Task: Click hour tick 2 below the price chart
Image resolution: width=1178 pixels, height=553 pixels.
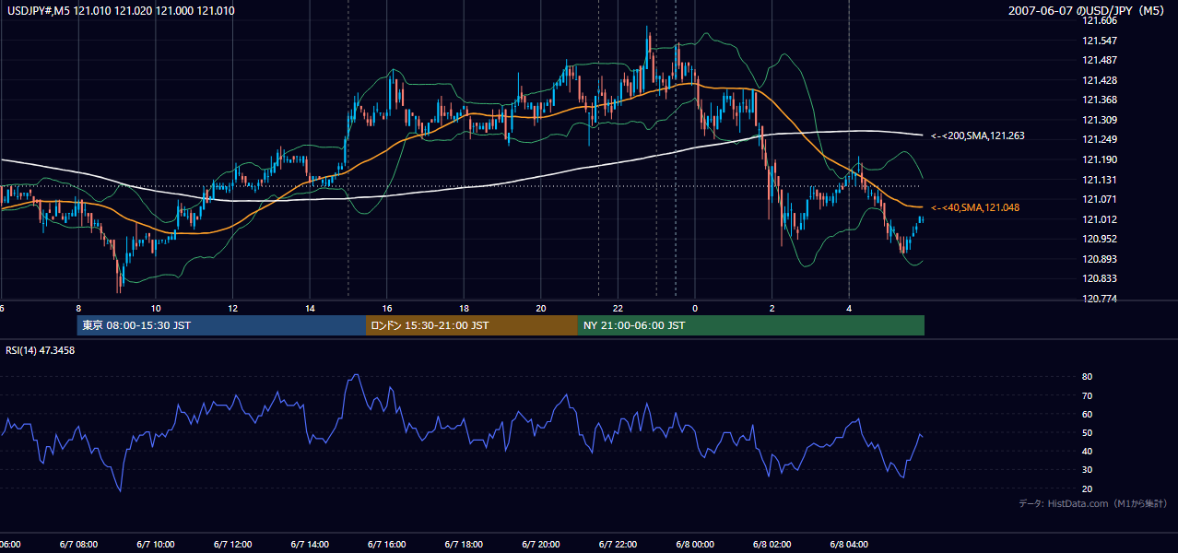Action: [x=772, y=308]
